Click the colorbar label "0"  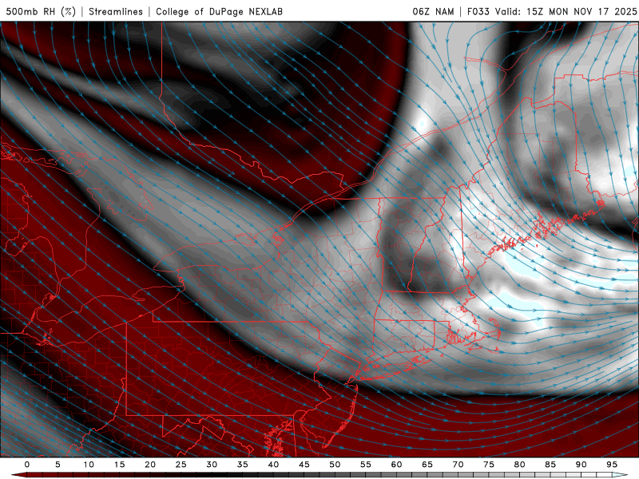[x=27, y=465]
